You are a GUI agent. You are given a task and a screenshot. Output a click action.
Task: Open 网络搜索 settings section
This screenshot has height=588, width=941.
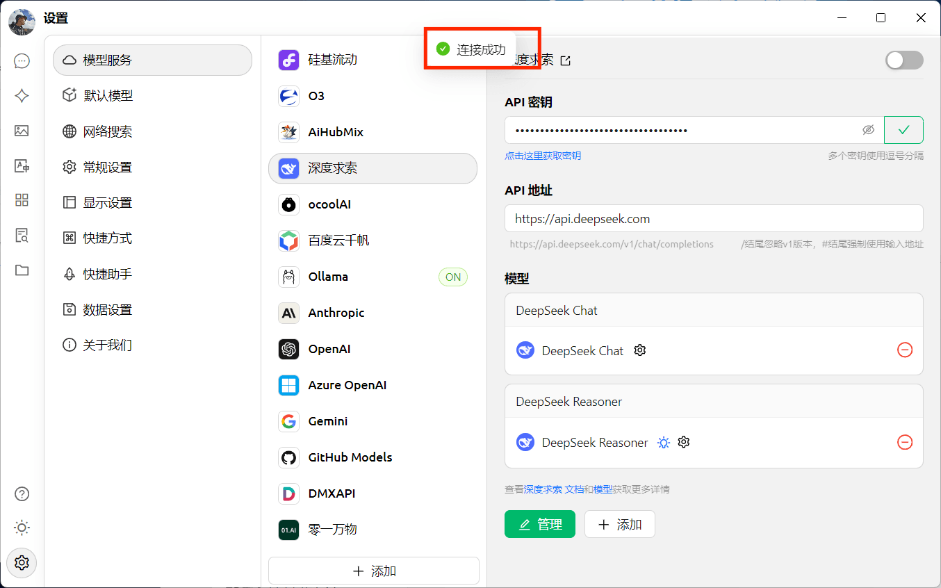(x=152, y=131)
